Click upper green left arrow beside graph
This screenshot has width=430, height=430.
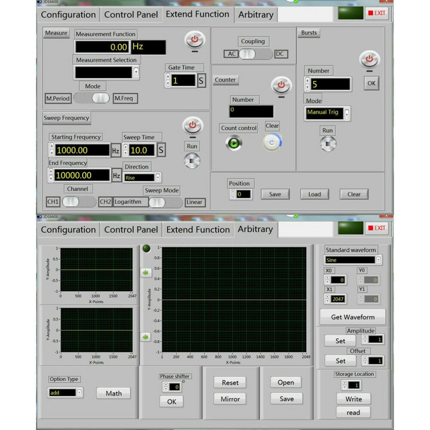pos(146,273)
